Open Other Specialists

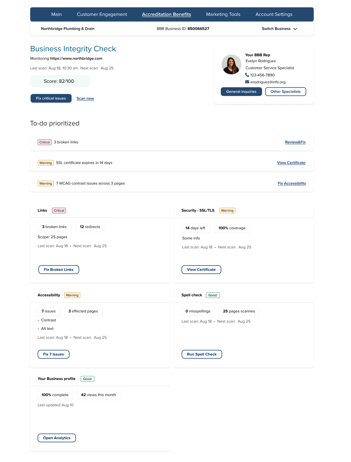[x=285, y=92]
